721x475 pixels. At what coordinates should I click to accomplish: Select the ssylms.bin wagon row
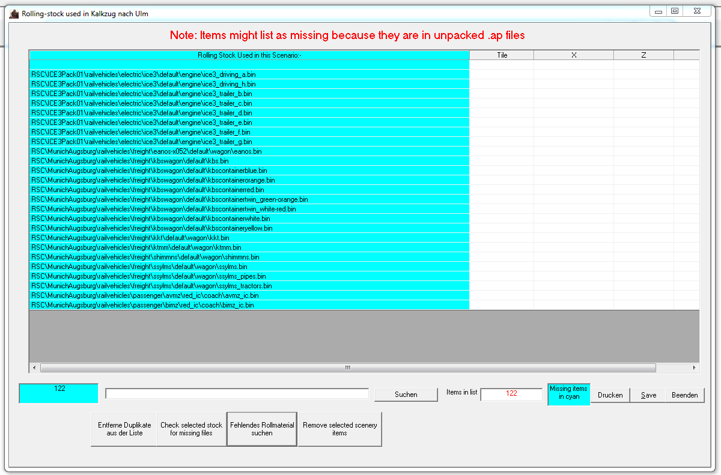pos(249,267)
